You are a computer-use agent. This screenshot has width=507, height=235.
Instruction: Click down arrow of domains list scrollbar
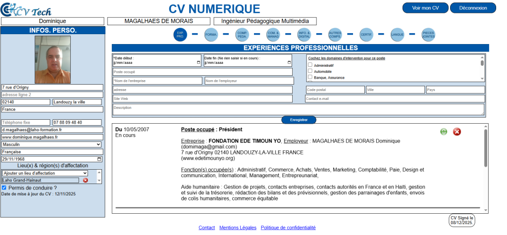(x=482, y=79)
